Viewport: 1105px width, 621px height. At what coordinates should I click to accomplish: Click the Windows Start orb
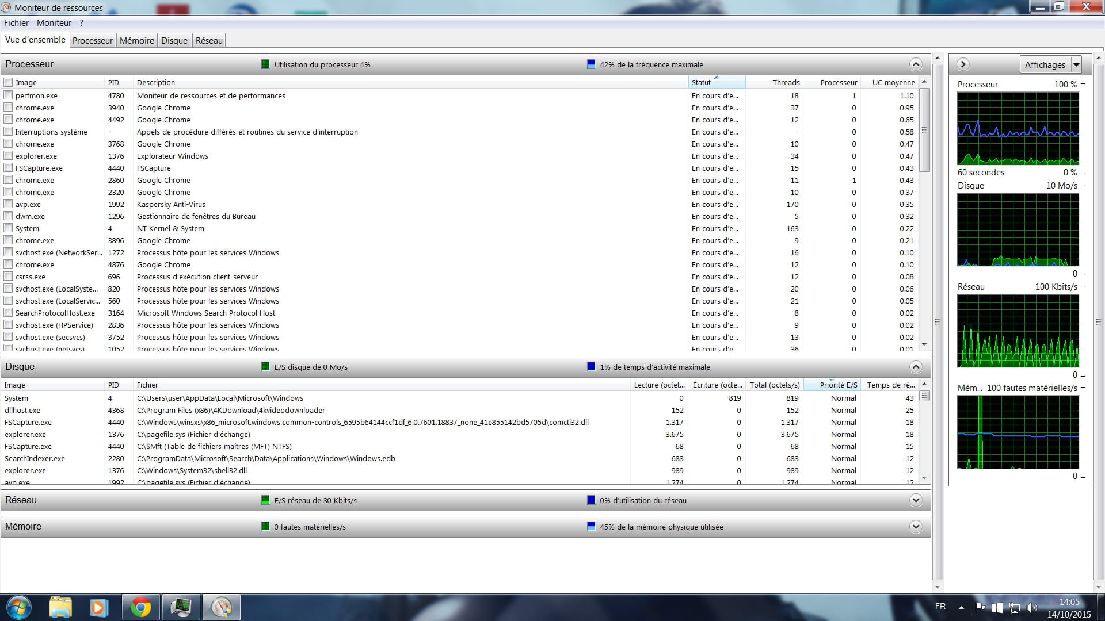click(18, 607)
